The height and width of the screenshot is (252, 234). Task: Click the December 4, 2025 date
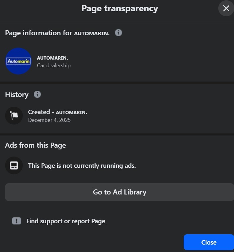click(49, 120)
